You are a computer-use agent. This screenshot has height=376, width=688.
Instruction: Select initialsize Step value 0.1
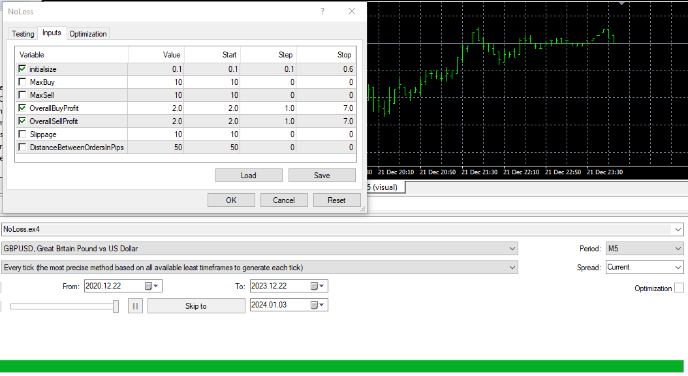(268, 69)
